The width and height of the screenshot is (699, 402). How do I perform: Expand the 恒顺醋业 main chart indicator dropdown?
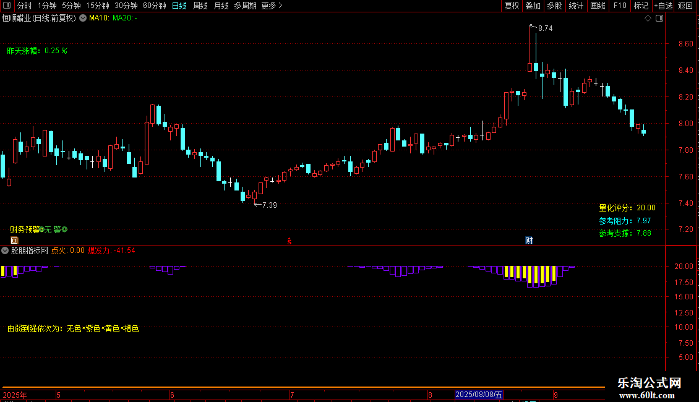click(x=83, y=19)
